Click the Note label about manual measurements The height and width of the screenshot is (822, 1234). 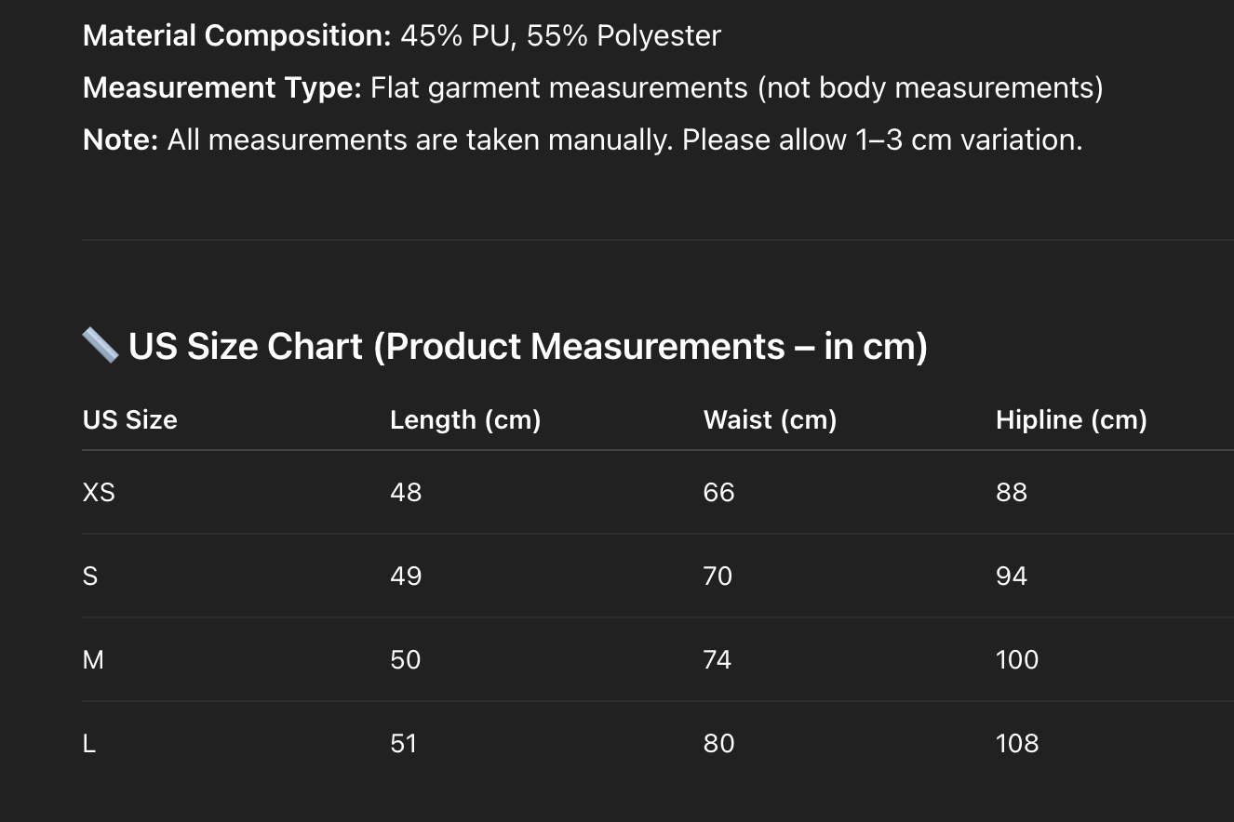(120, 140)
